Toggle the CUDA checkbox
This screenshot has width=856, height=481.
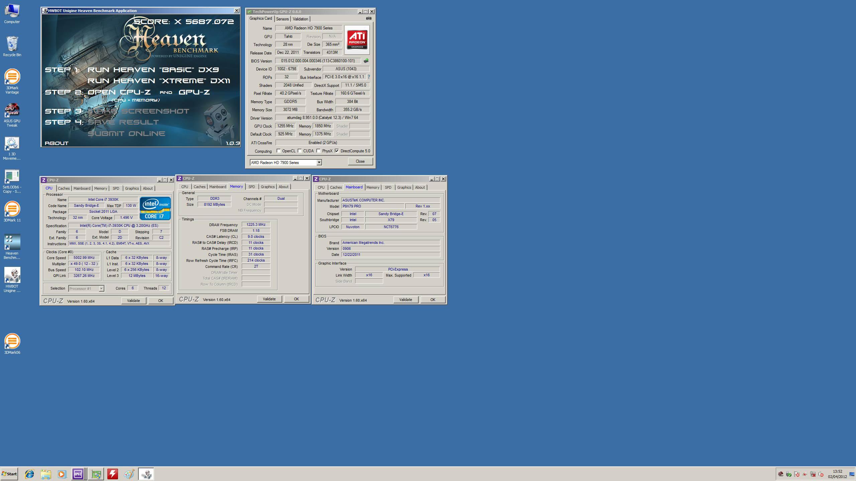coord(300,151)
